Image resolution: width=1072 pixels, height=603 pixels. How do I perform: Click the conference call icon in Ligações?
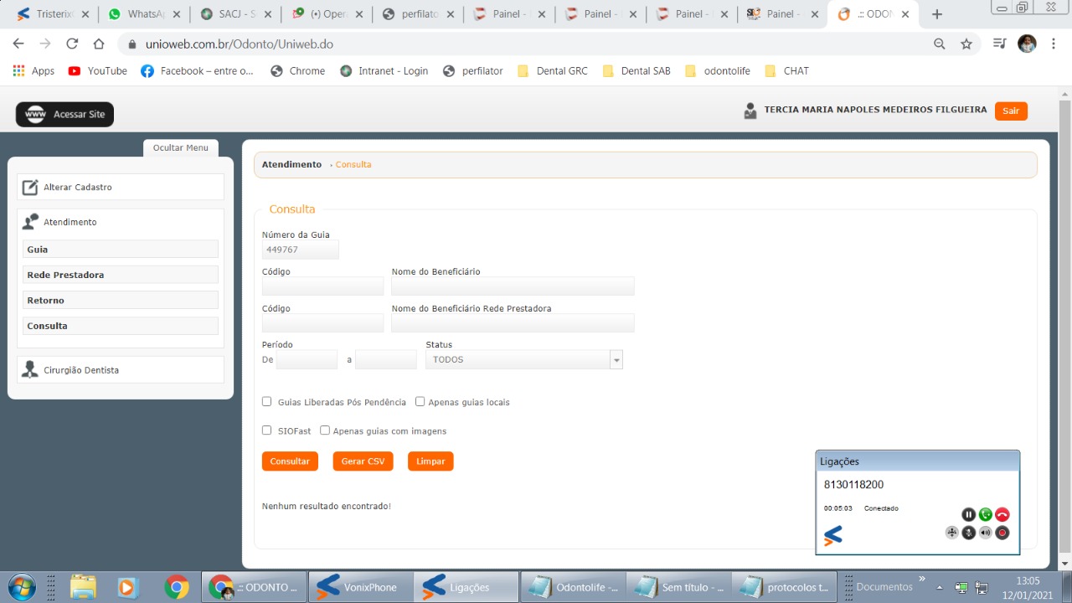pos(951,533)
